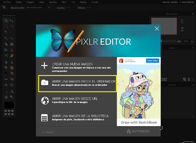Select the Brush tool
The image size is (196, 143).
pos(12,38)
